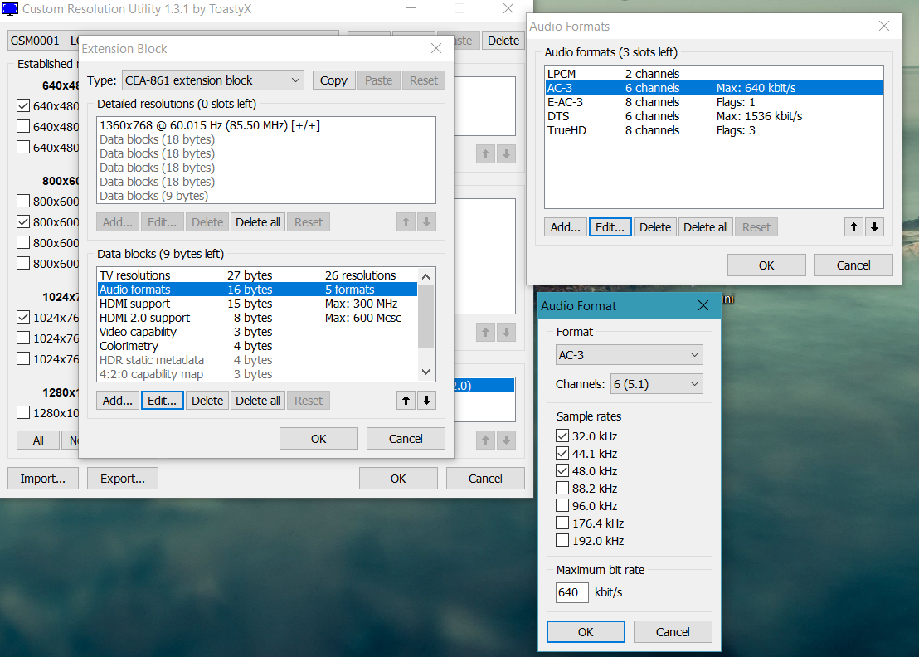
Task: Move audio format up in Audio Formats
Action: click(x=854, y=227)
